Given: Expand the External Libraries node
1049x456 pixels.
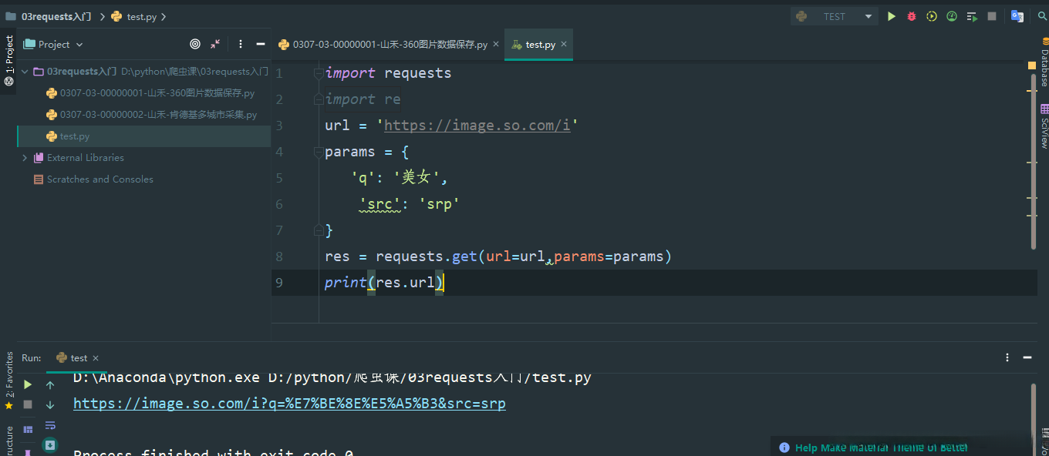Looking at the screenshot, I should pyautogui.click(x=25, y=158).
